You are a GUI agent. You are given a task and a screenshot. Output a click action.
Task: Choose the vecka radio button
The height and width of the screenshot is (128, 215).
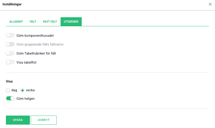pos(23,90)
